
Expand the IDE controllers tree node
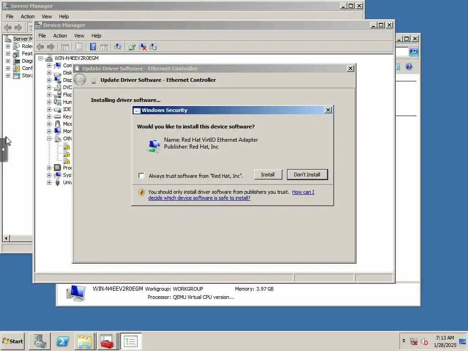click(x=49, y=109)
